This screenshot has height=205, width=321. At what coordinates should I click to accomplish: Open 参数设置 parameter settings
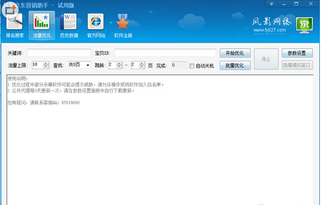pos(297,53)
